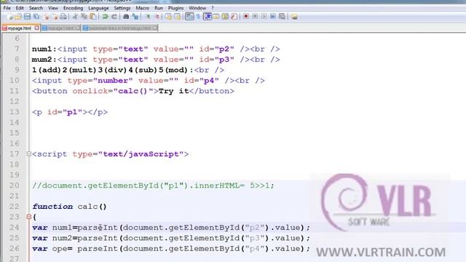Open the Macro menu
The image size is (466, 262).
(x=143, y=8)
